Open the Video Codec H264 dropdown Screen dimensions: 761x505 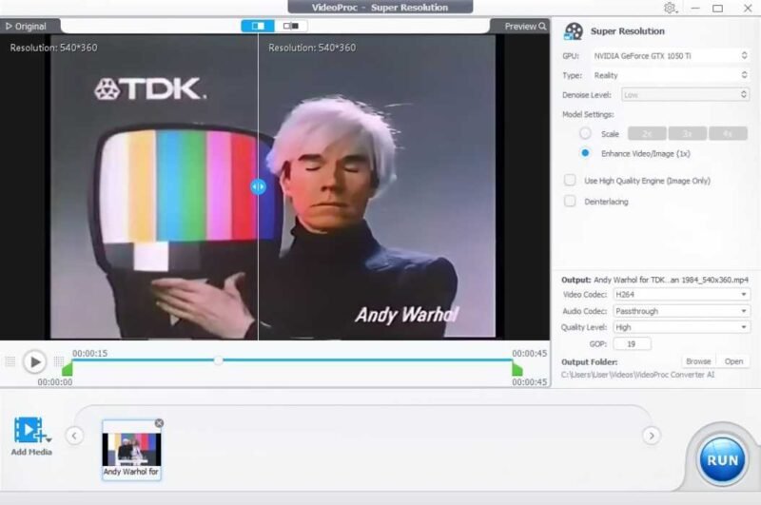pyautogui.click(x=681, y=295)
